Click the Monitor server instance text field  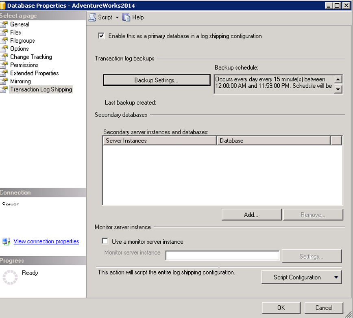[x=222, y=255]
